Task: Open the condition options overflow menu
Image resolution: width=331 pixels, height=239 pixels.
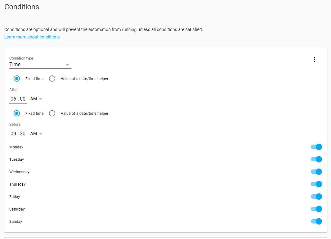Action: pyautogui.click(x=315, y=60)
